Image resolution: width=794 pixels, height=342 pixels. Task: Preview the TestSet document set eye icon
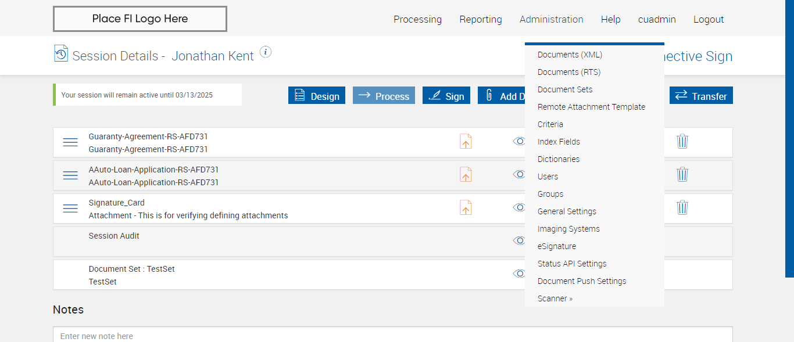coord(518,273)
